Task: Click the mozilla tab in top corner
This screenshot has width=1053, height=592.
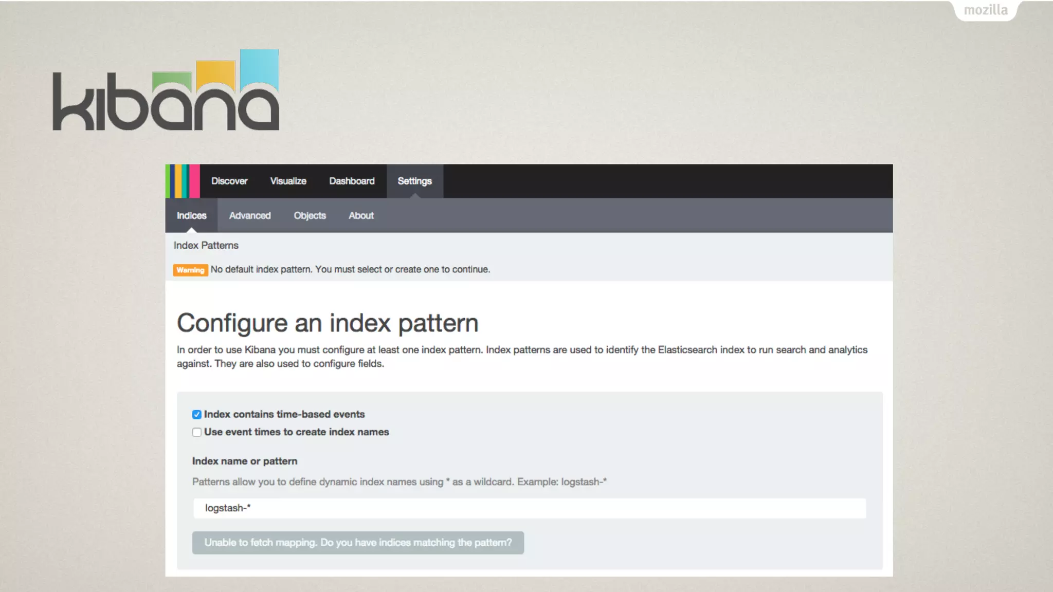Action: click(985, 10)
